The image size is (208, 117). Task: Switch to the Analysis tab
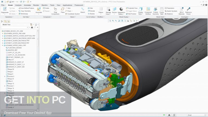click(18, 5)
